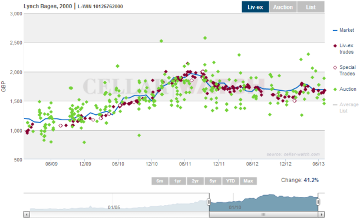
Task: Click the L-WIN 10125762000 code
Action: [100, 6]
